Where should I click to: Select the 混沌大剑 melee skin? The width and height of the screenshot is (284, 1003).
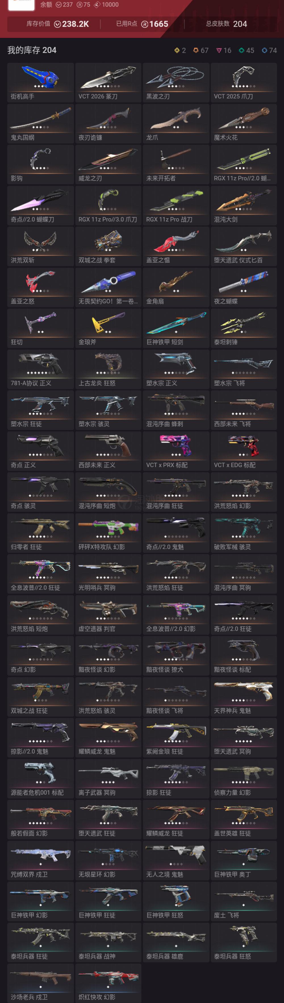point(244,206)
